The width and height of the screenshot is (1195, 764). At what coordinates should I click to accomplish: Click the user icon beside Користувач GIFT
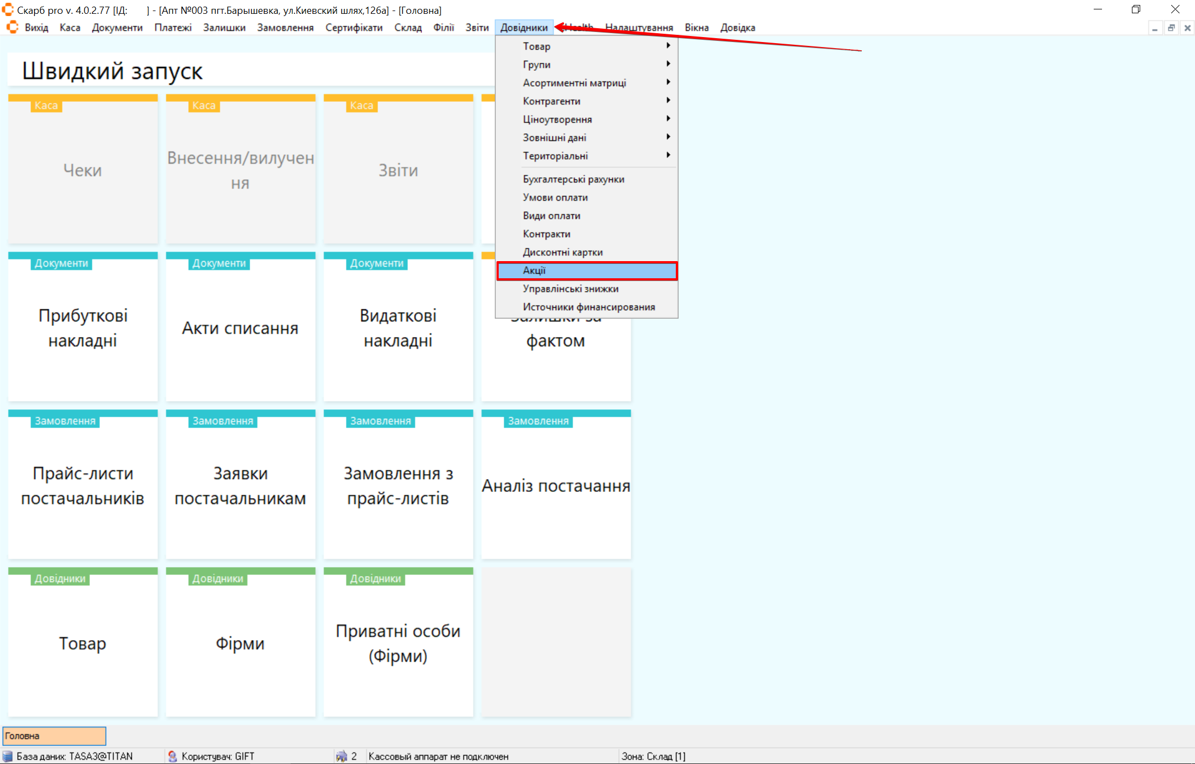pos(173,756)
